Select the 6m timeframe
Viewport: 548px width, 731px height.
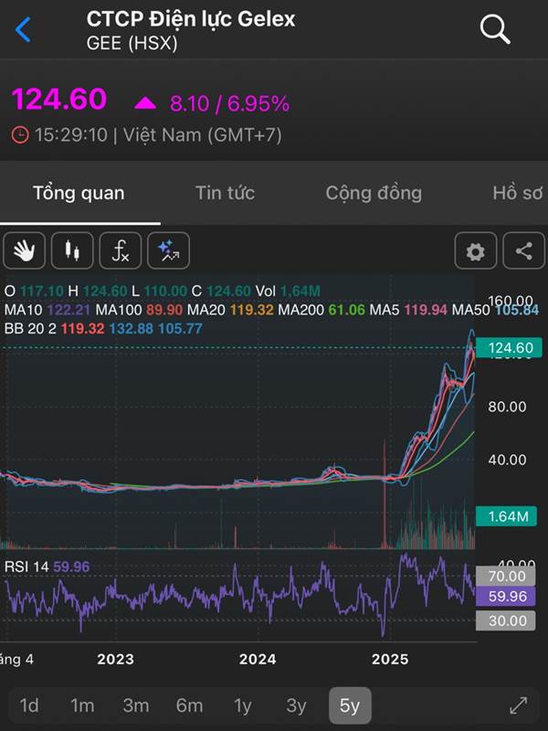[x=189, y=705]
